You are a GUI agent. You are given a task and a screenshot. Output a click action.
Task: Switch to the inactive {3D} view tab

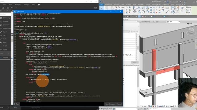click(156, 22)
